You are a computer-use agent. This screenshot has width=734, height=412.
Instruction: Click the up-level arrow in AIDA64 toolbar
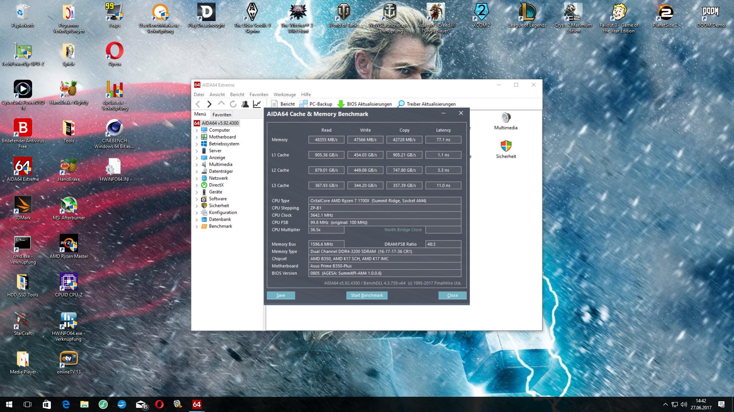coord(221,103)
